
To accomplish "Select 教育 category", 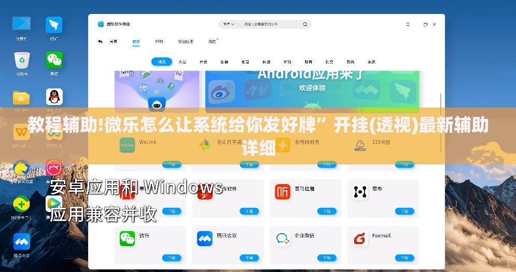I will 309,62.
